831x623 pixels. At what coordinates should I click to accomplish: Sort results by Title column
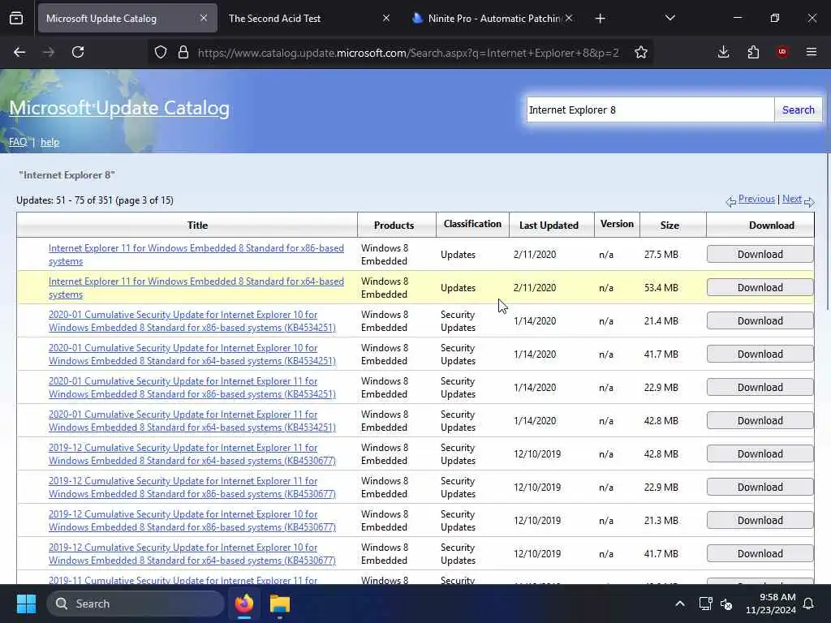[197, 226]
